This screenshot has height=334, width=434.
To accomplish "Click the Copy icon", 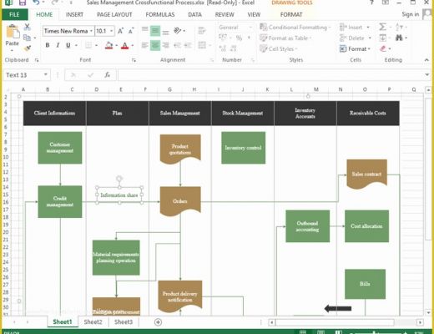I will pos(28,38).
